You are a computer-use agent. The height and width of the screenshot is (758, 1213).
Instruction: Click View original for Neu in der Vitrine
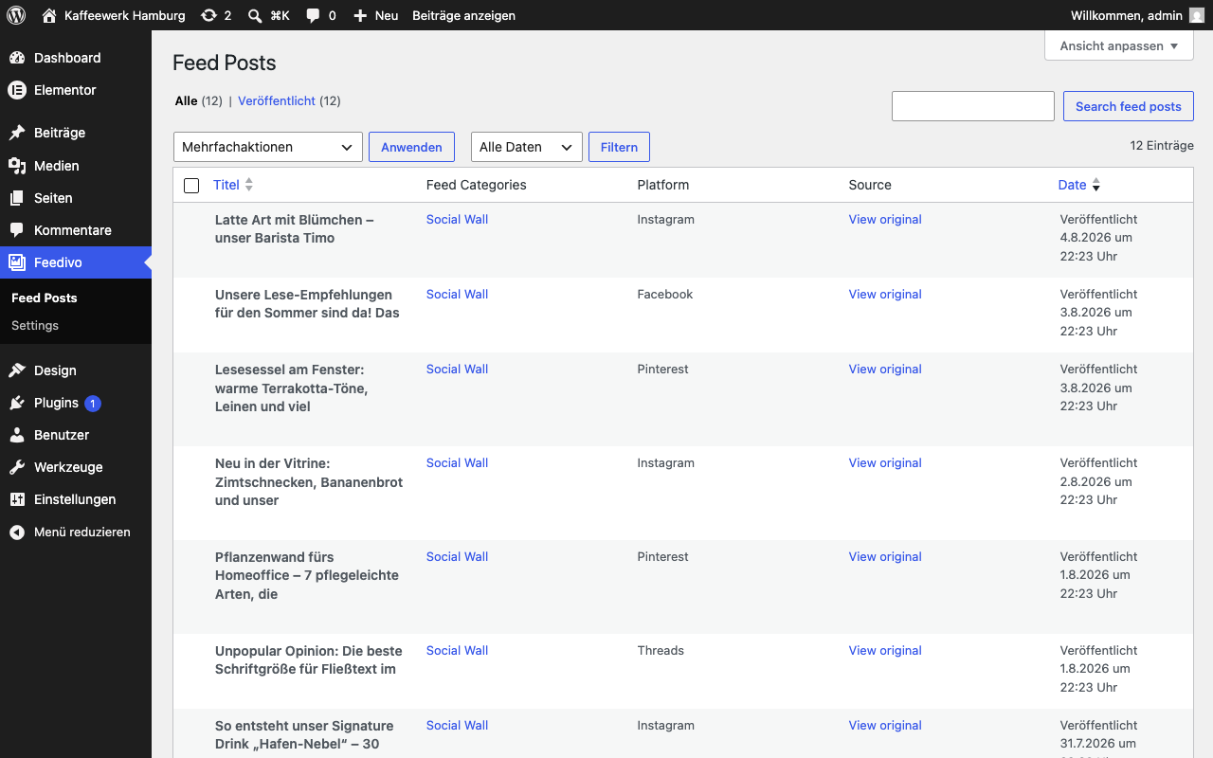pyautogui.click(x=885, y=462)
